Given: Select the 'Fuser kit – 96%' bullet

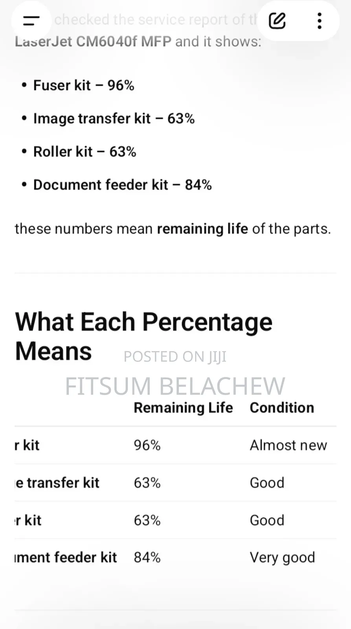Looking at the screenshot, I should (83, 85).
